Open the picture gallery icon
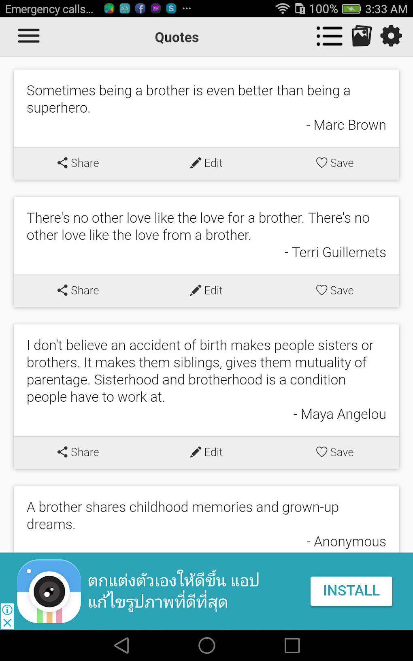Image resolution: width=413 pixels, height=661 pixels. coord(362,36)
